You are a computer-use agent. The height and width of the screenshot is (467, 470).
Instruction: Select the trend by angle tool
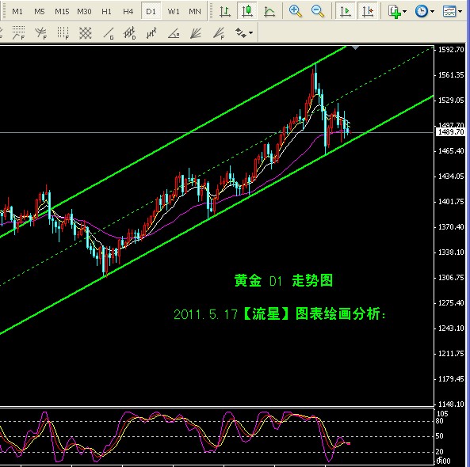tap(174, 33)
